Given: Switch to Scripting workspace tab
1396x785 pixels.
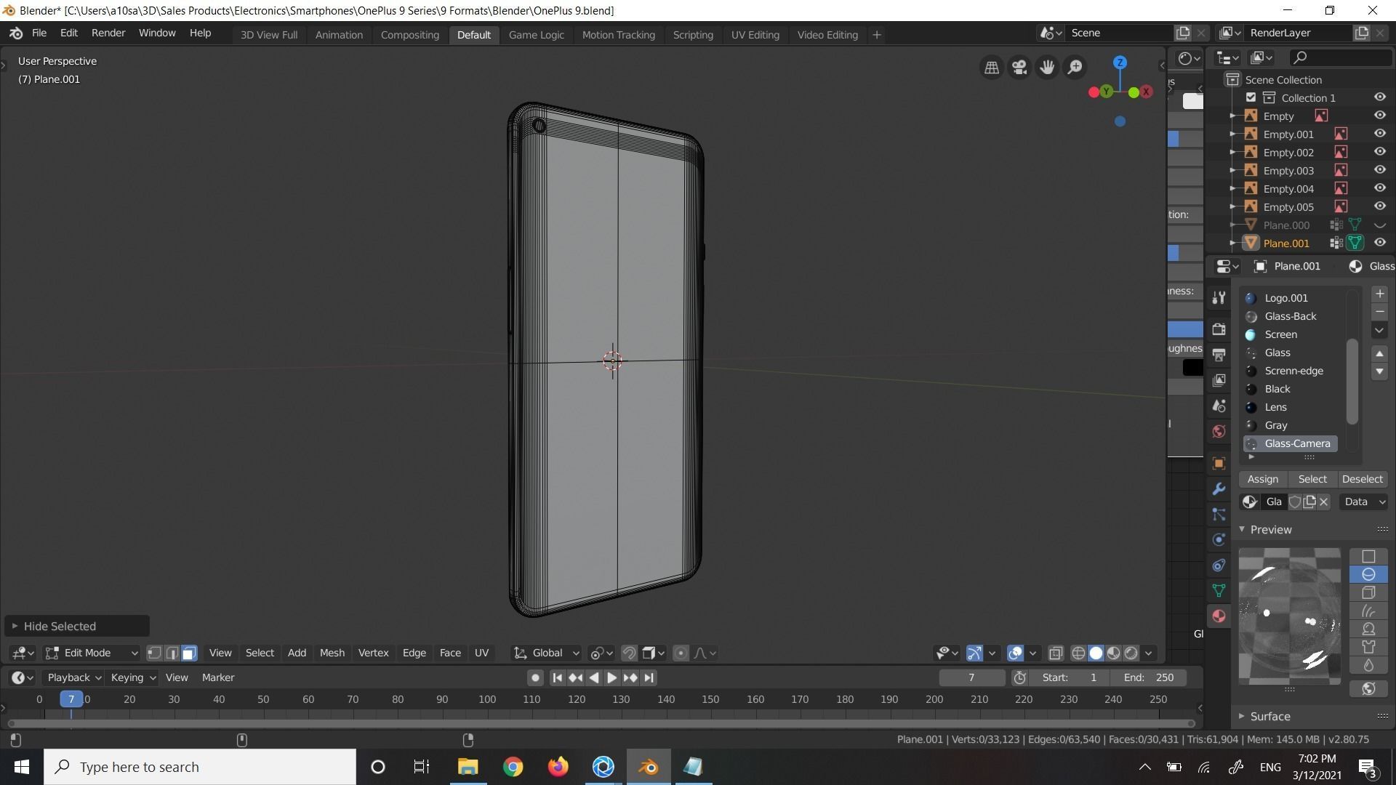Looking at the screenshot, I should tap(692, 34).
